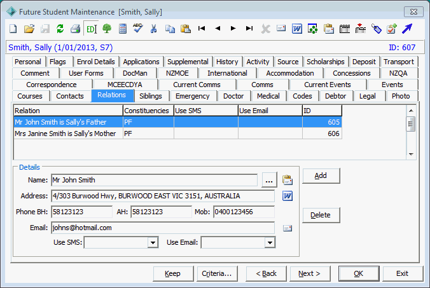Click Word icon beside Address field
430x288 pixels.
[x=288, y=196]
